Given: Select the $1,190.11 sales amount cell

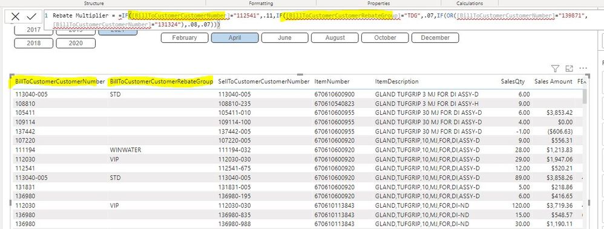Looking at the screenshot, I should (x=559, y=224).
